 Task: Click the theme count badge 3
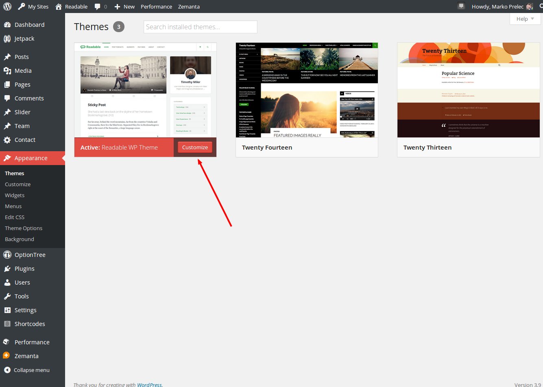click(x=119, y=27)
